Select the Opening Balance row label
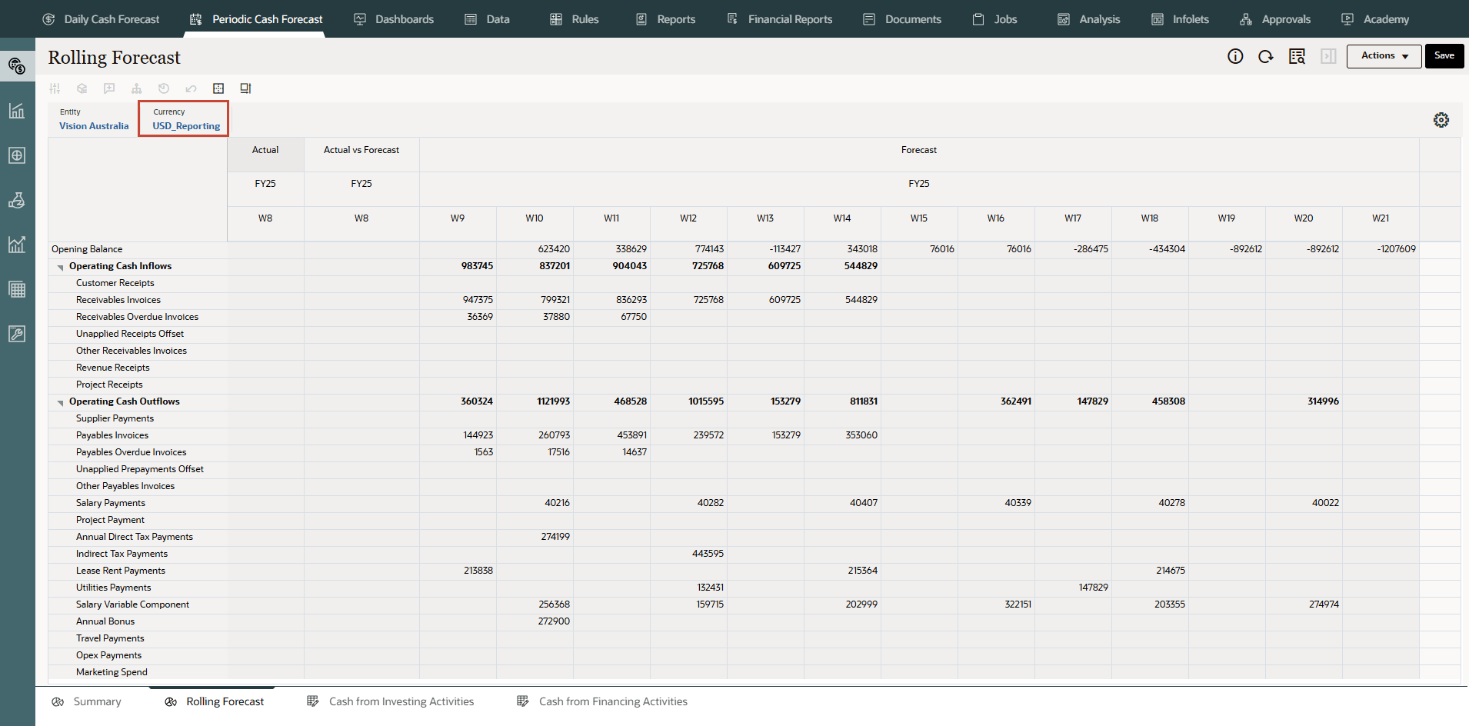Screen dimensions: 1469x726 click(x=87, y=249)
